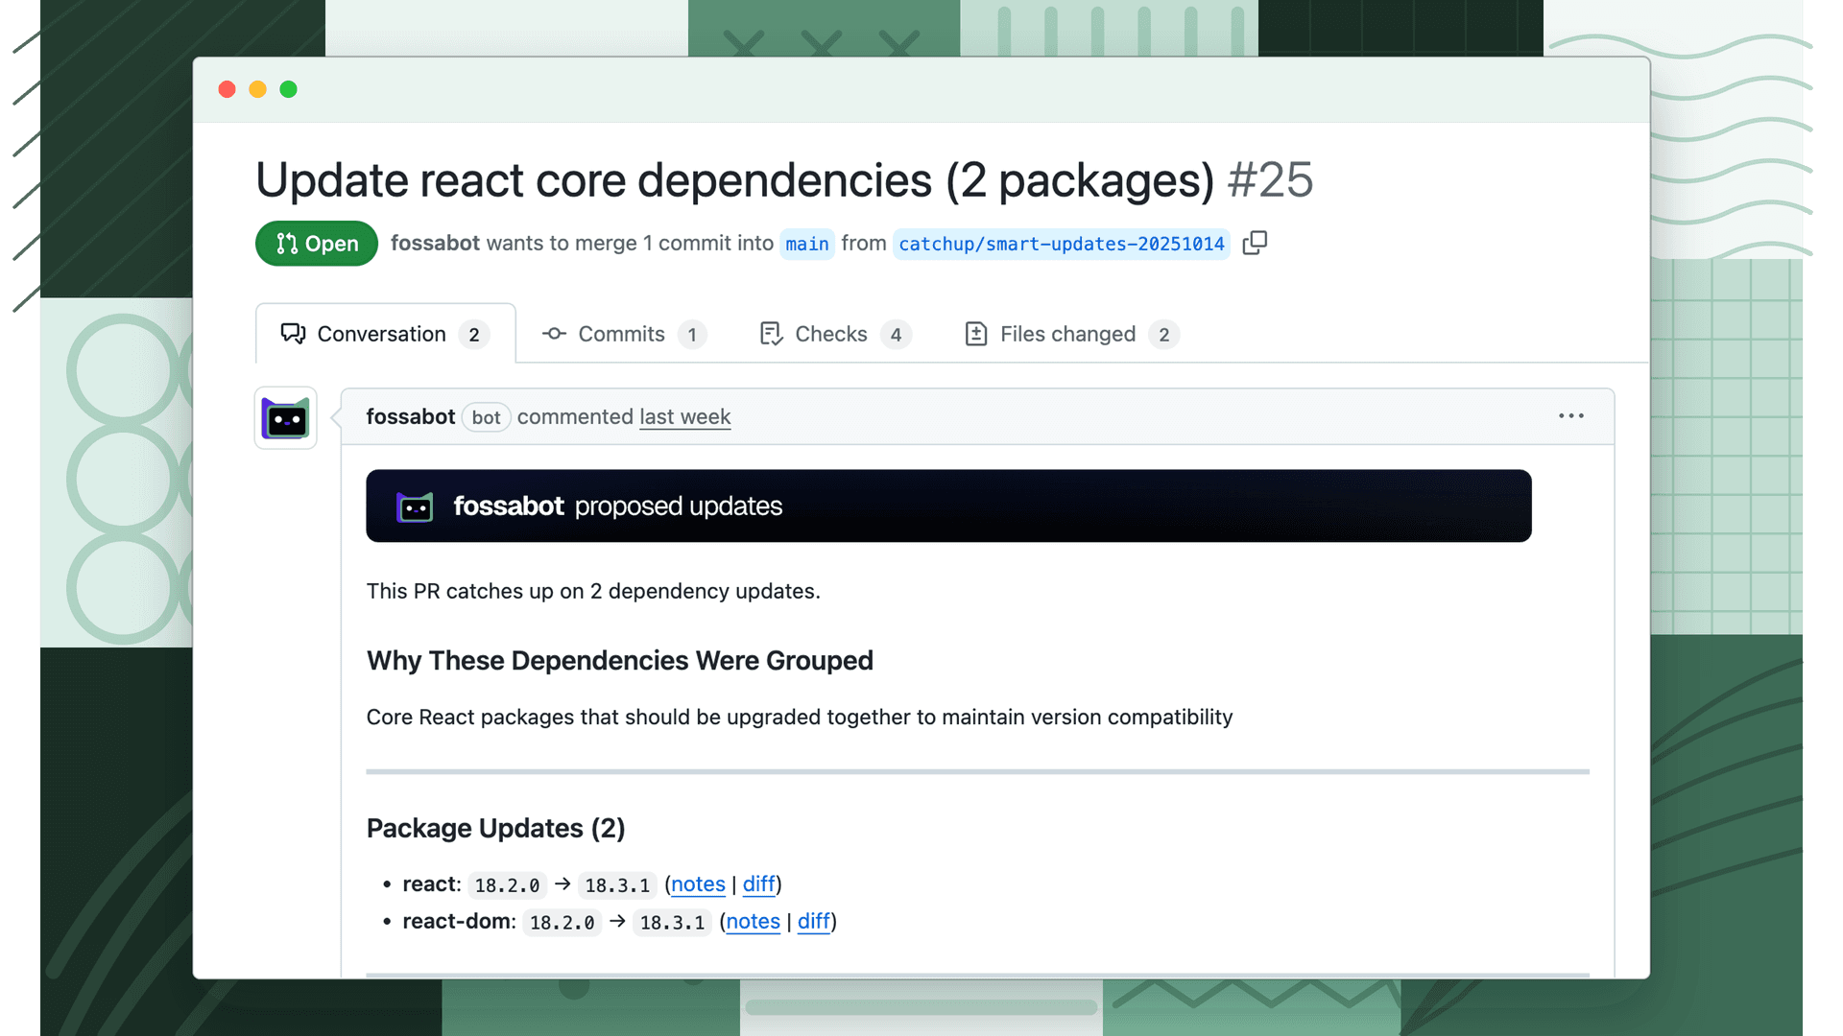Viewport: 1843px width, 1036px height.
Task: Click the Commits tab commit icon
Action: click(554, 334)
